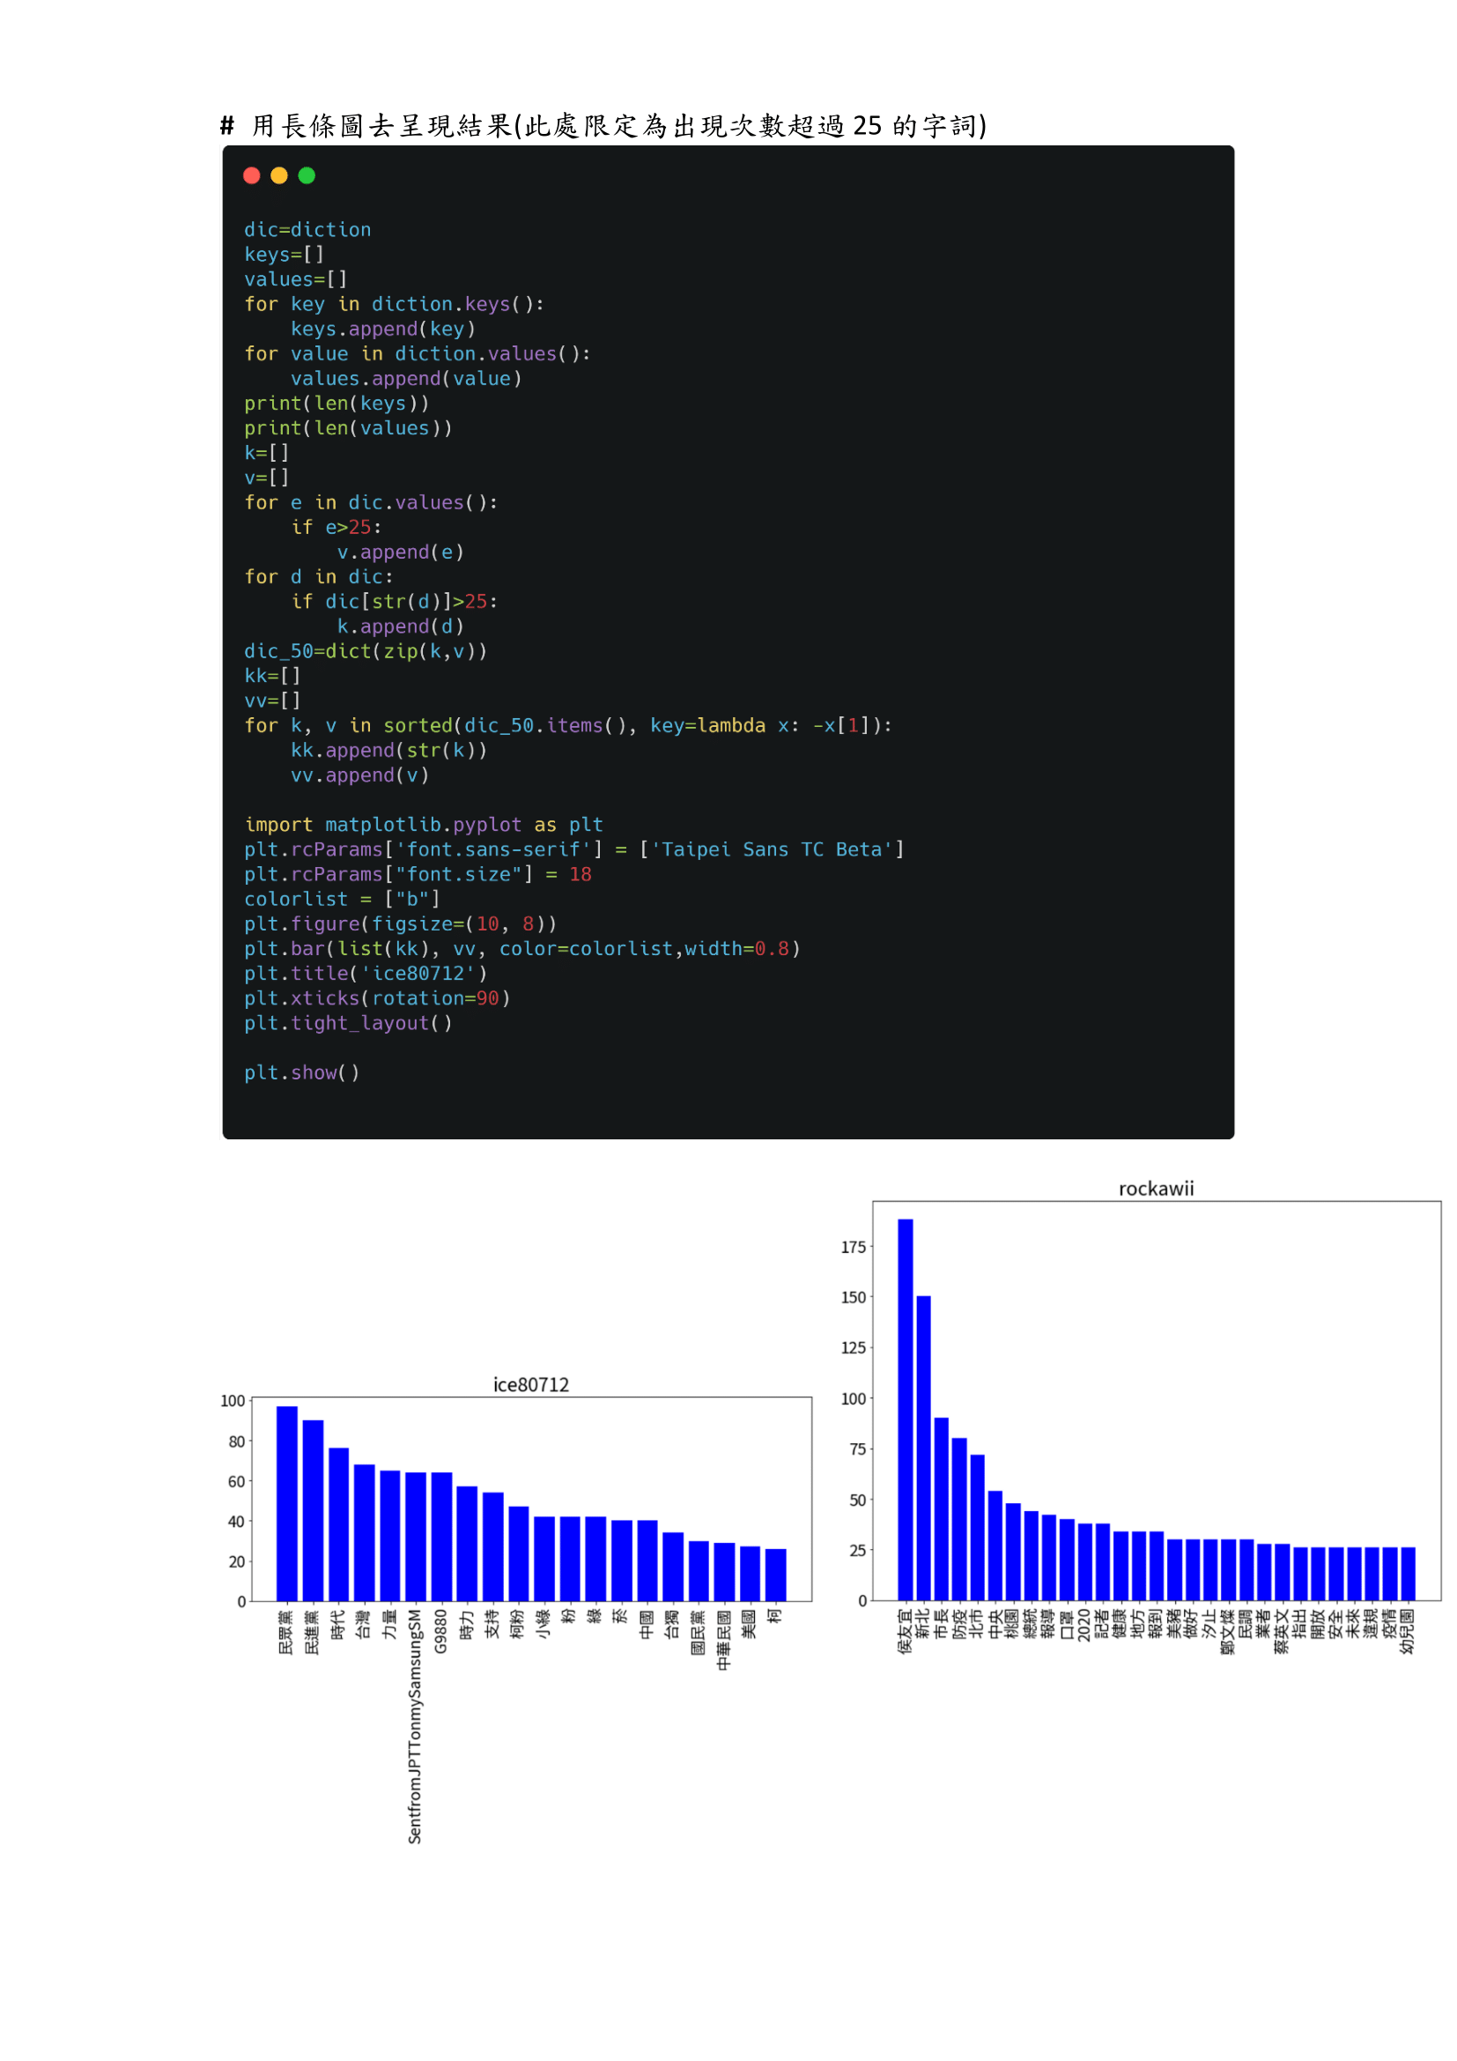Click the line plt.title('ice80712')
This screenshot has height=2061, width=1457.
(366, 974)
